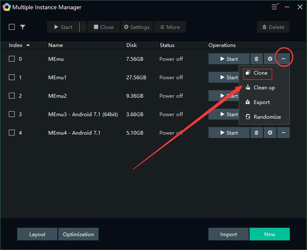
Task: Click the trash icon for MEmu row
Action: (256, 59)
